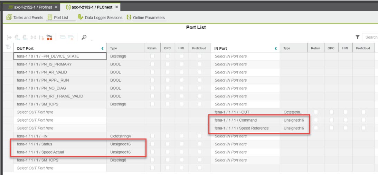Open dropdown arrow next to the magnifier icon
The image size is (378, 175).
click(x=91, y=39)
